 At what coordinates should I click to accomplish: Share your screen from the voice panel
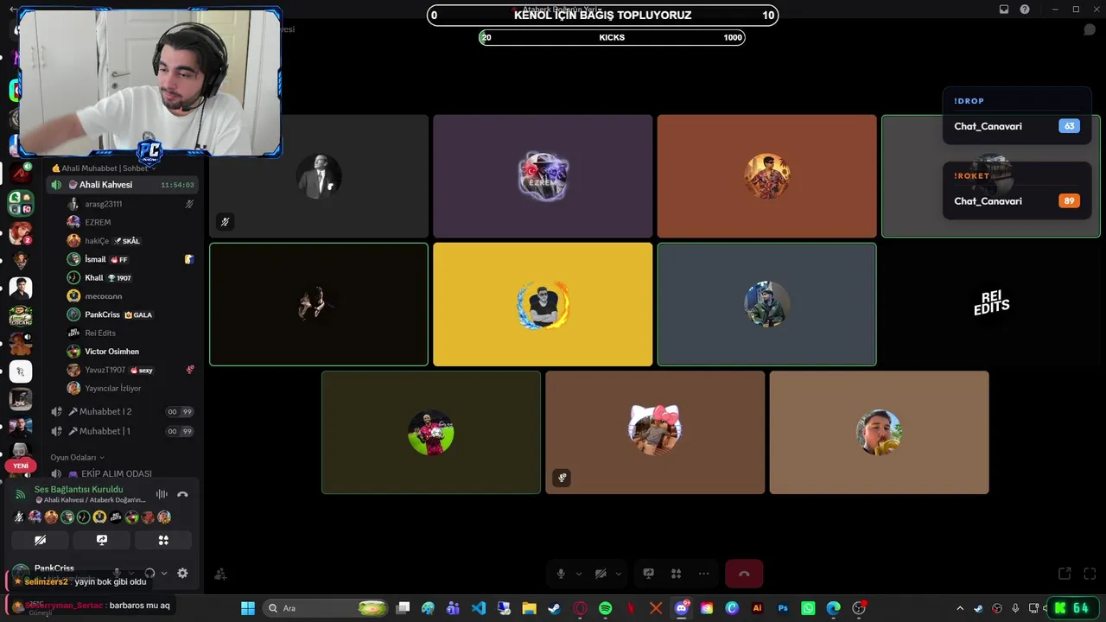[x=102, y=540]
